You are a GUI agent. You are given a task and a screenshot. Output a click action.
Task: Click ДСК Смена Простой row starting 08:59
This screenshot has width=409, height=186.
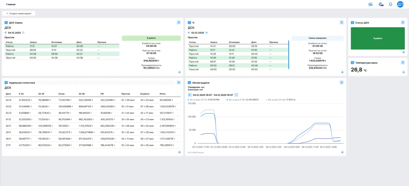tap(62, 50)
